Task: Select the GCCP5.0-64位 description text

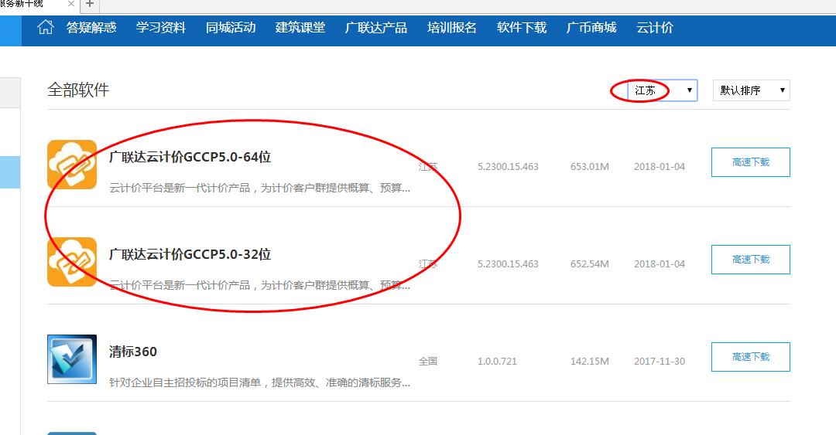Action: point(259,188)
